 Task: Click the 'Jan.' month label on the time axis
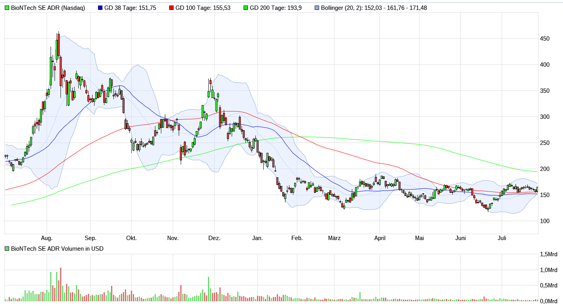pos(257,238)
